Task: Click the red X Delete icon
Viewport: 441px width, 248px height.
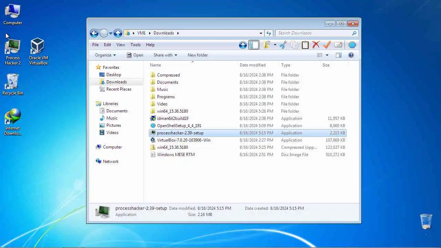Action: pos(316,45)
